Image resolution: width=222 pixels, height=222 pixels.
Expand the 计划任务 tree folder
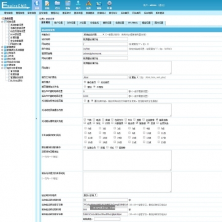(x=2, y=53)
